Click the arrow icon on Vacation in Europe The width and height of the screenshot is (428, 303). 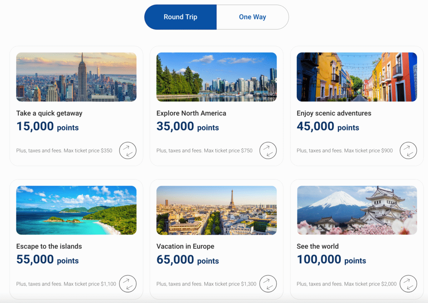coord(268,284)
